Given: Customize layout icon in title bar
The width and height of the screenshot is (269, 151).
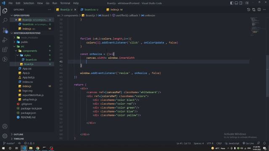Looking at the screenshot, I should pyautogui.click(x=247, y=3).
